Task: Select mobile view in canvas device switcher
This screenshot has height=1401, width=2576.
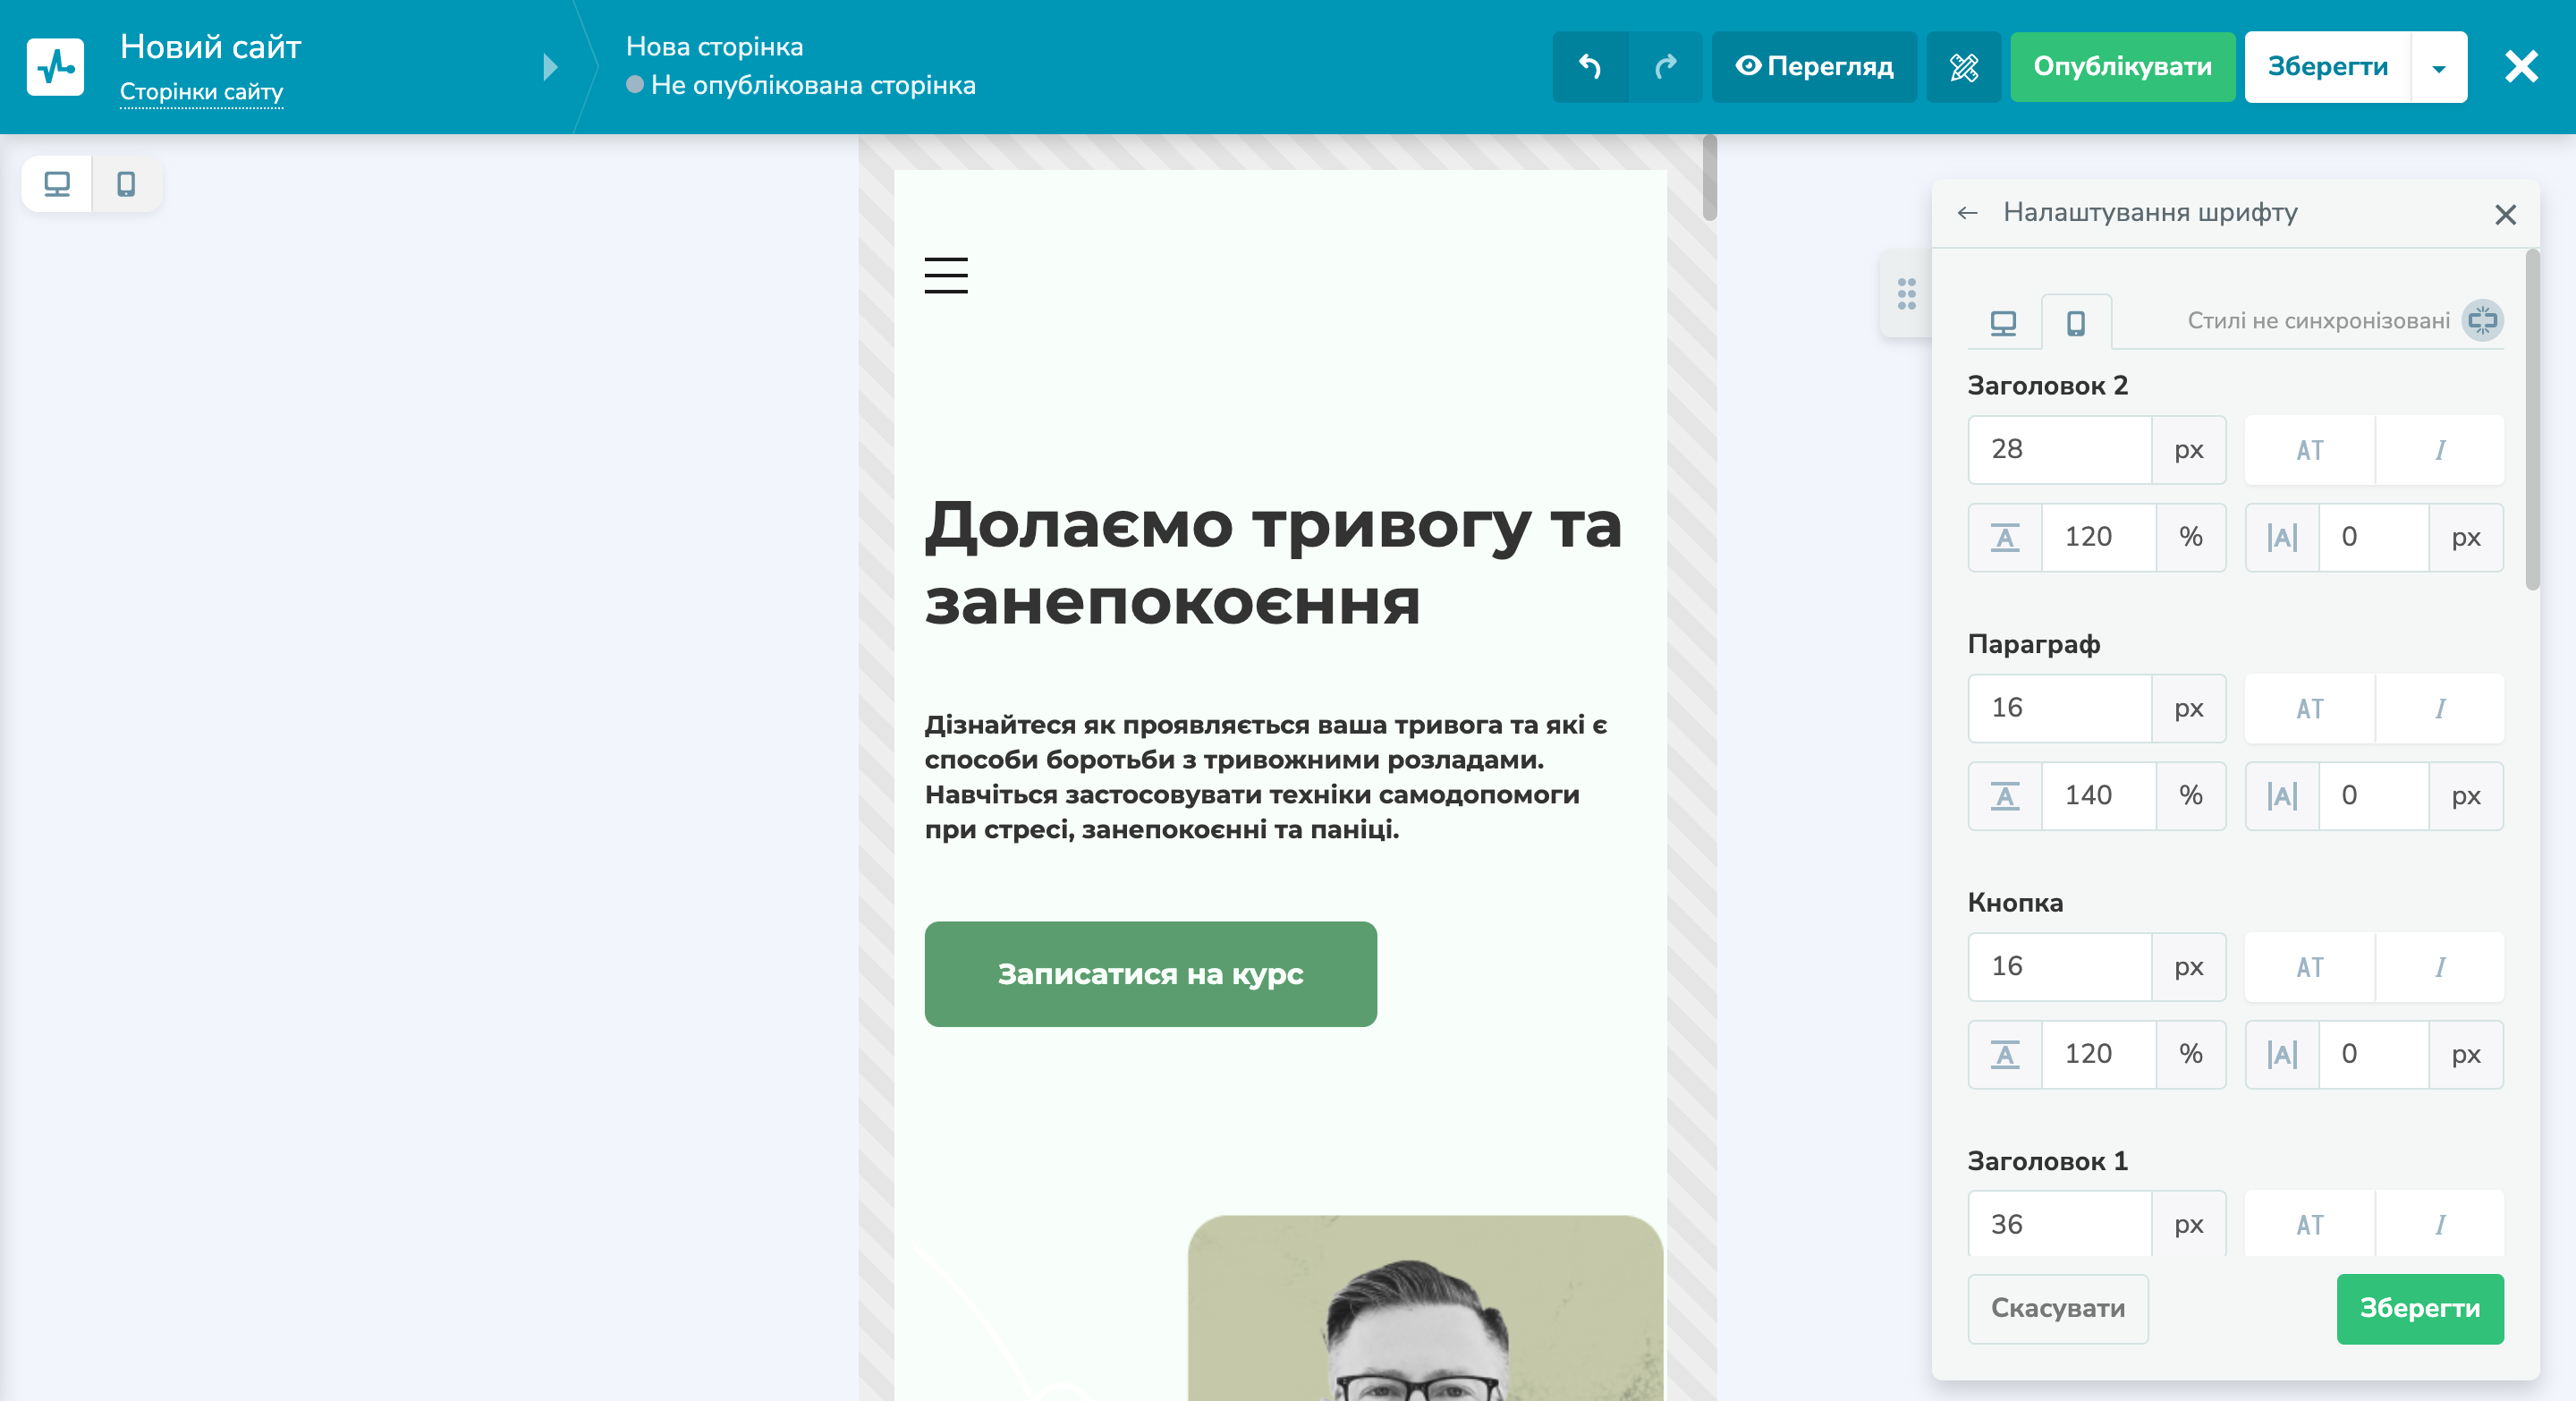Action: point(126,184)
